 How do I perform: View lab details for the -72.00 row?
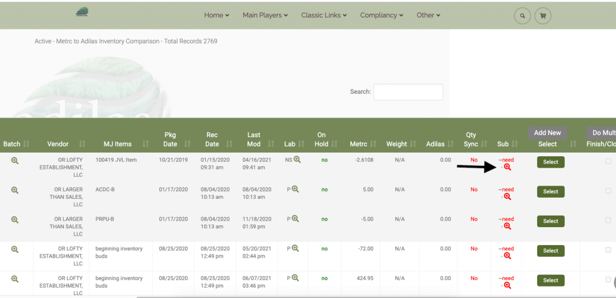[x=295, y=248]
